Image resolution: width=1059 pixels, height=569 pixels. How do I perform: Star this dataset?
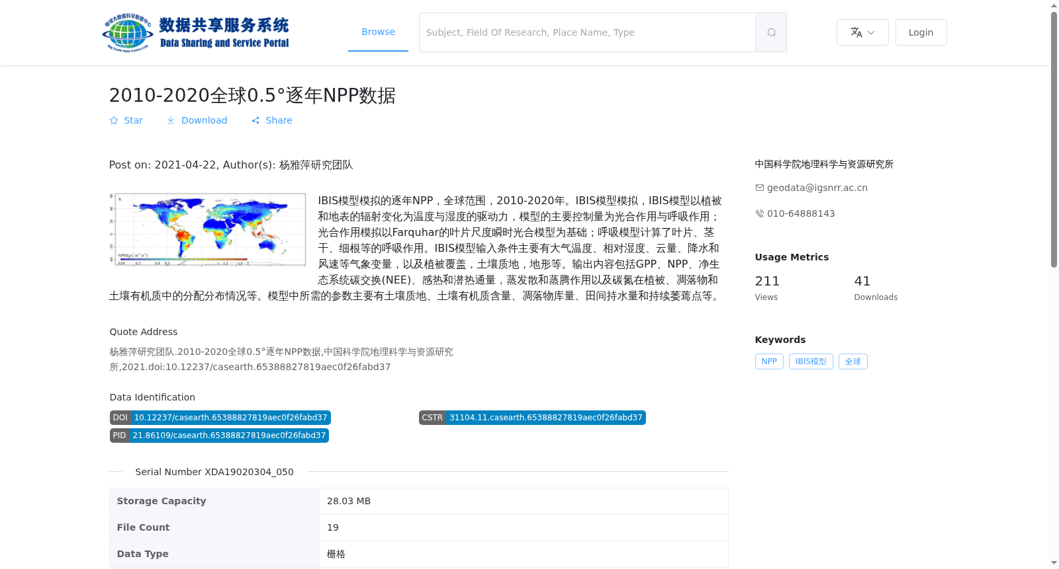tap(126, 120)
